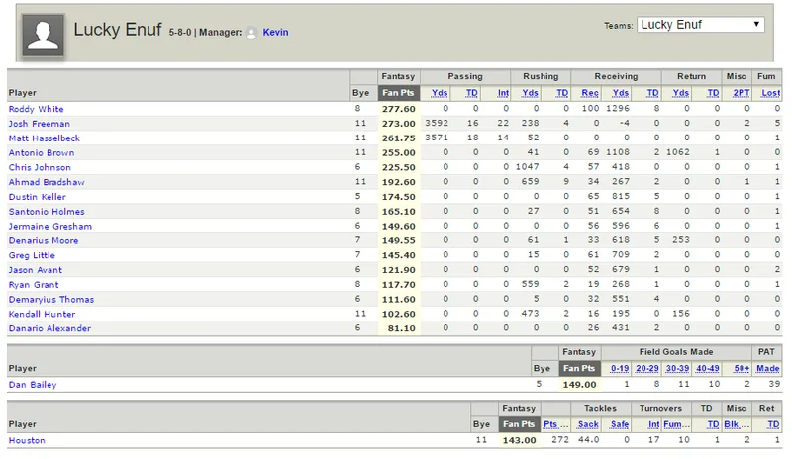Image resolution: width=792 pixels, height=459 pixels.
Task: Open Jermaine Gresham's player page
Action: (50, 226)
